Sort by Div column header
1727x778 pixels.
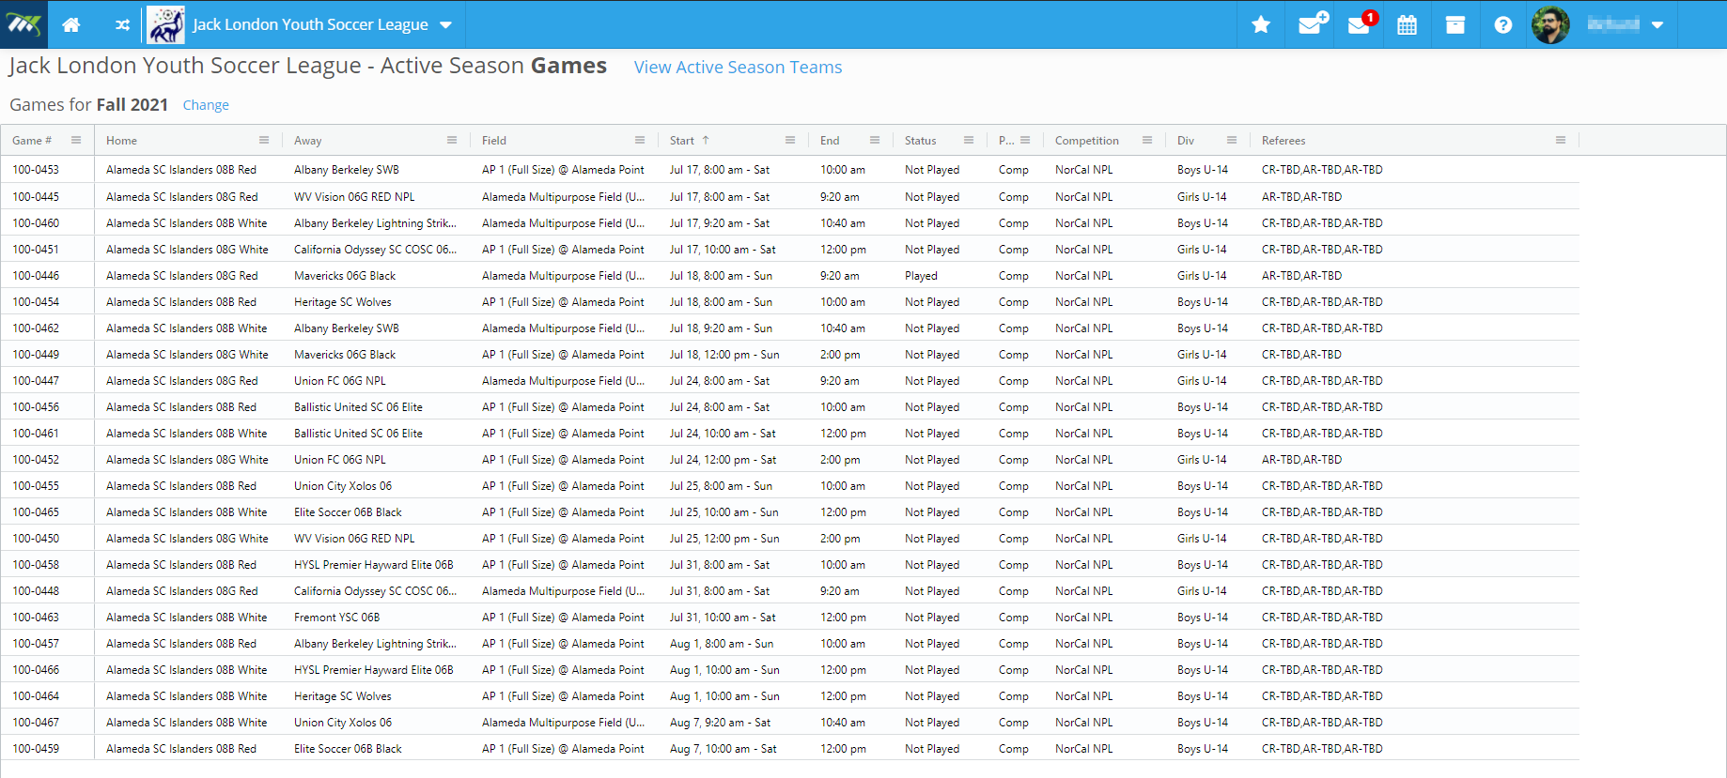click(x=1186, y=141)
